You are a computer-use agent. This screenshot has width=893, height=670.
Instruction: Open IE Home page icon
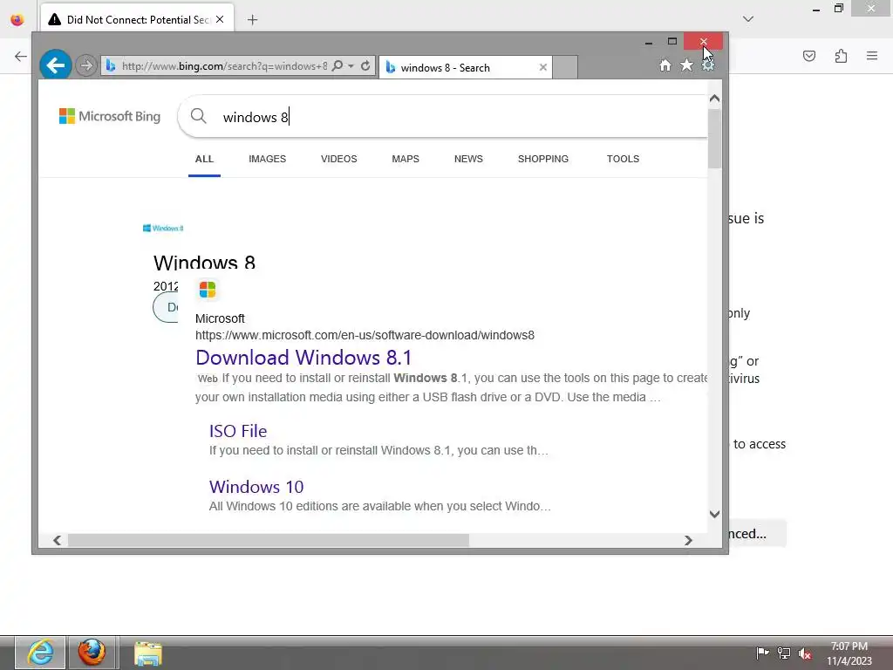pyautogui.click(x=665, y=65)
